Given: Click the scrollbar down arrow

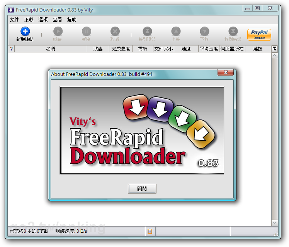Looking at the screenshot, I should [275, 223].
